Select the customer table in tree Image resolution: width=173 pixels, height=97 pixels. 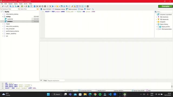coord(10,19)
